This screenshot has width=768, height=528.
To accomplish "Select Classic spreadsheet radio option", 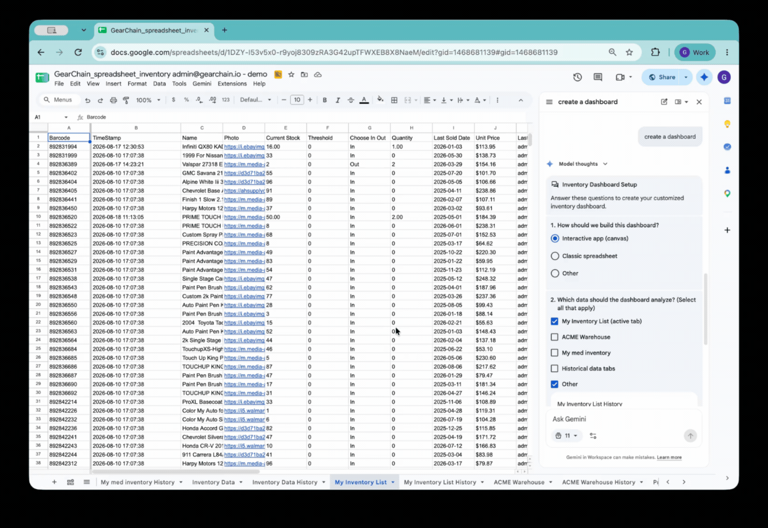I will pyautogui.click(x=555, y=256).
